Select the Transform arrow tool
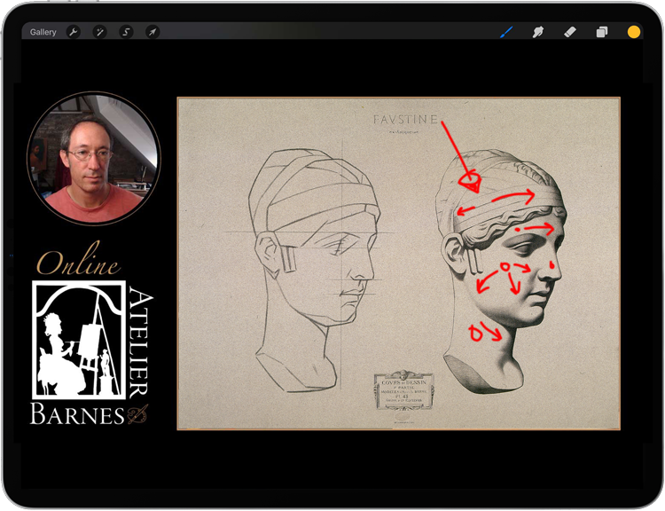Image resolution: width=665 pixels, height=511 pixels. [153, 32]
